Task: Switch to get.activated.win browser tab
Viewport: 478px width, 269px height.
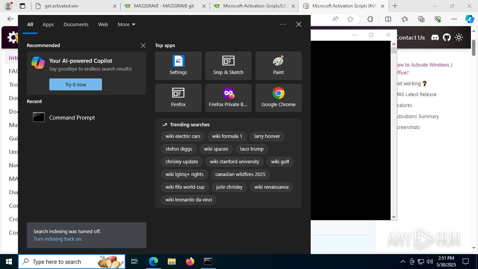Action: [x=76, y=6]
